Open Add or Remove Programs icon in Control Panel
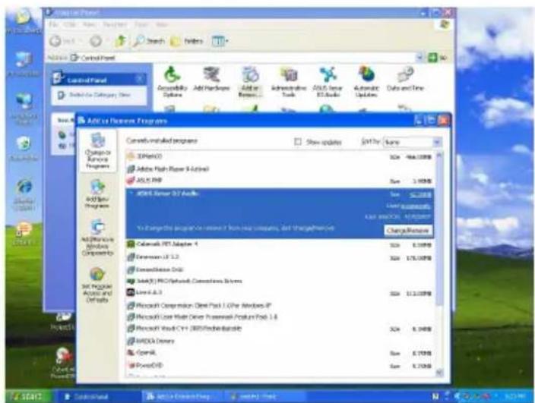Screen dimensions: 535x403 click(x=250, y=82)
